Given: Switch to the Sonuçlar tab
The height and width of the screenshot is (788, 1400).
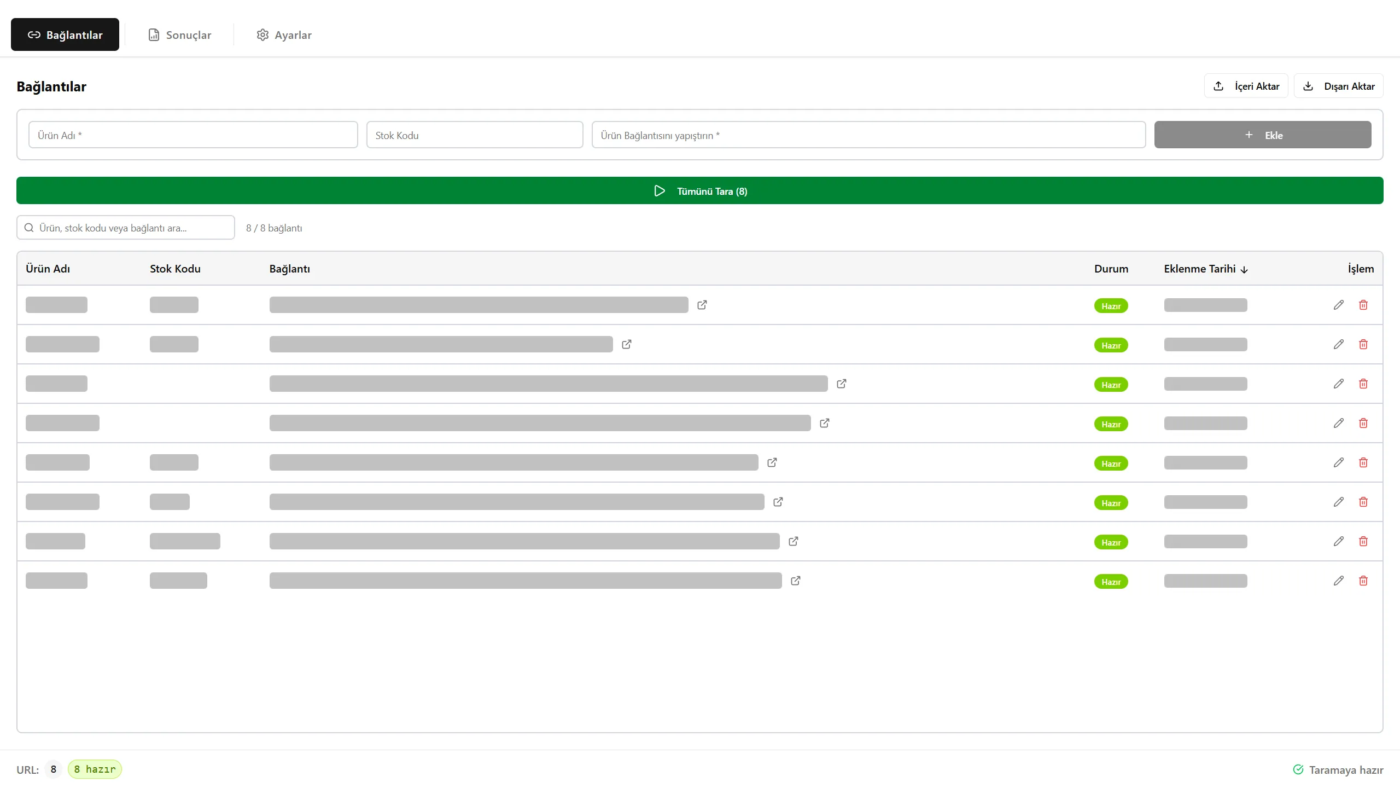Looking at the screenshot, I should pyautogui.click(x=179, y=35).
